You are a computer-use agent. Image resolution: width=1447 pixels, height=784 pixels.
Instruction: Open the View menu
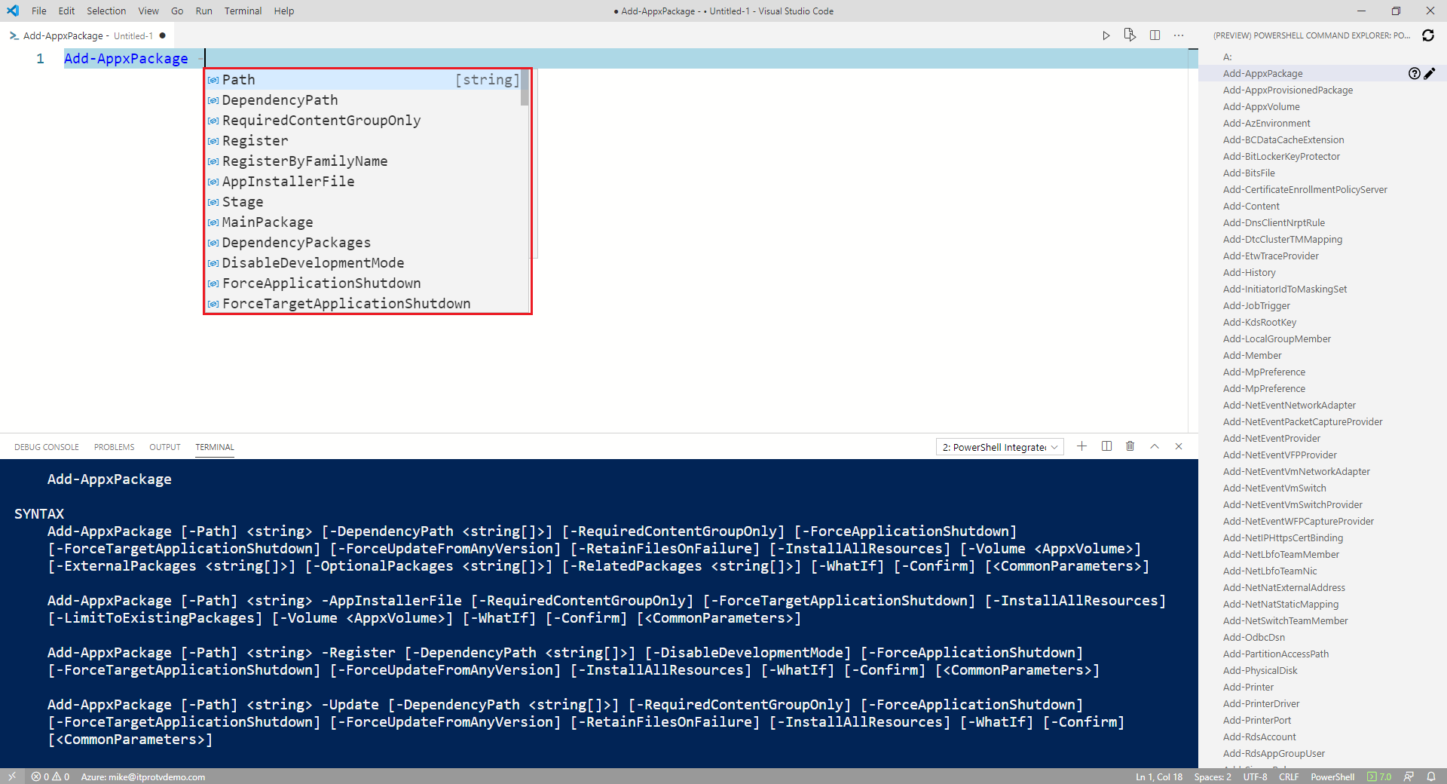148,11
